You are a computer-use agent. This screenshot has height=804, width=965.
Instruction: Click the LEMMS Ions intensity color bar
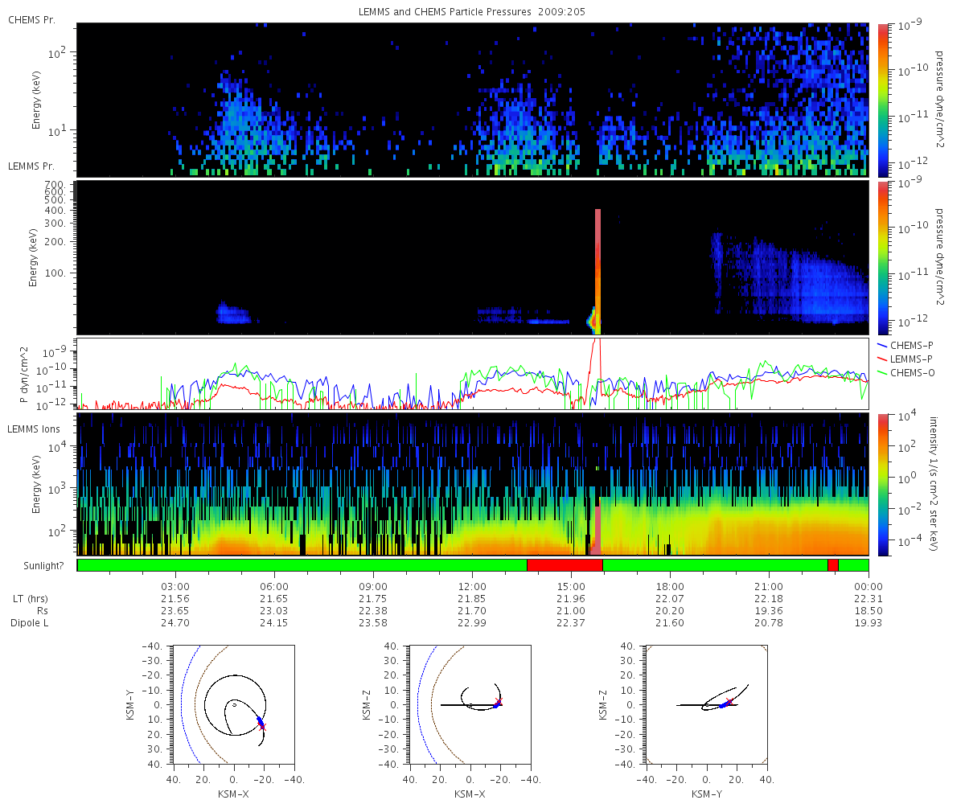coord(883,484)
